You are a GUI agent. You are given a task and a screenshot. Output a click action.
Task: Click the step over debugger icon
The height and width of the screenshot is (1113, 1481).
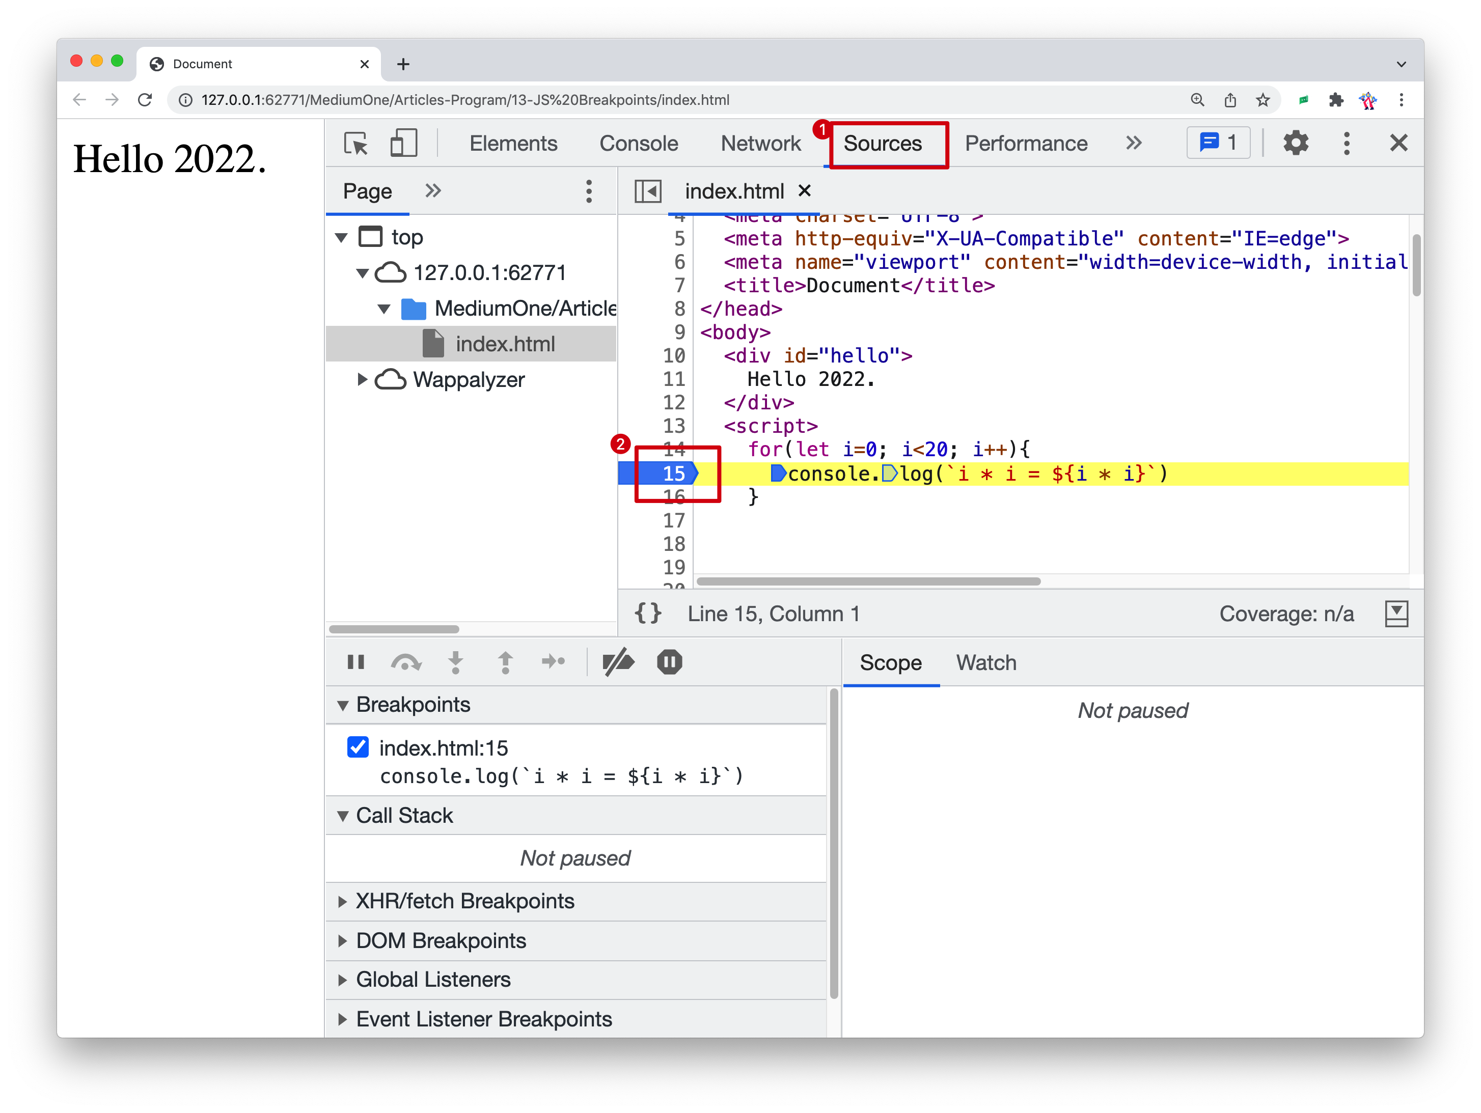[x=406, y=662]
